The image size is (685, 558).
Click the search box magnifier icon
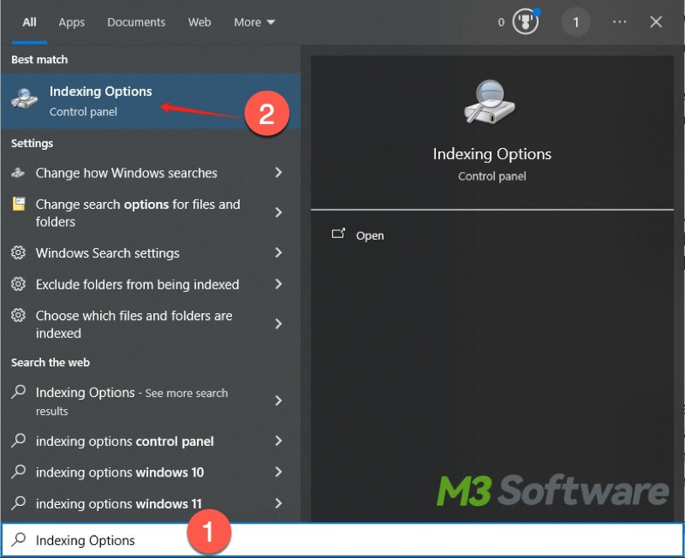coord(18,540)
